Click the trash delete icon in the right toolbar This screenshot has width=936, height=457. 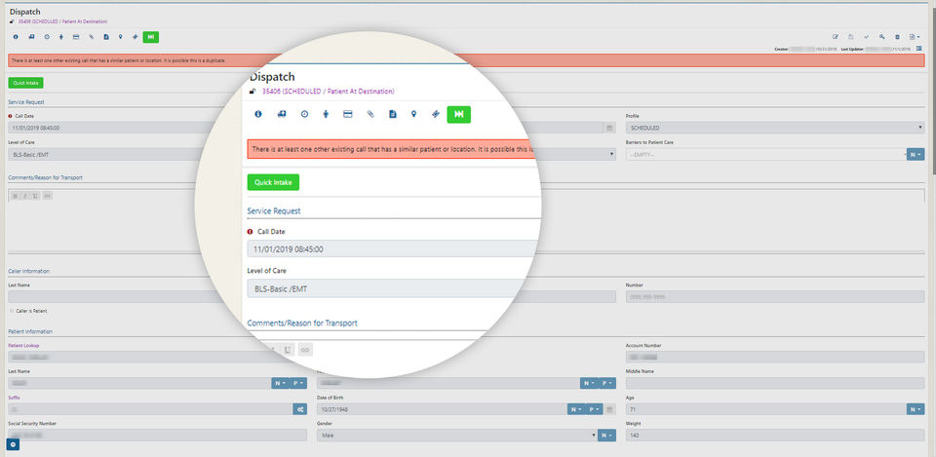(897, 37)
